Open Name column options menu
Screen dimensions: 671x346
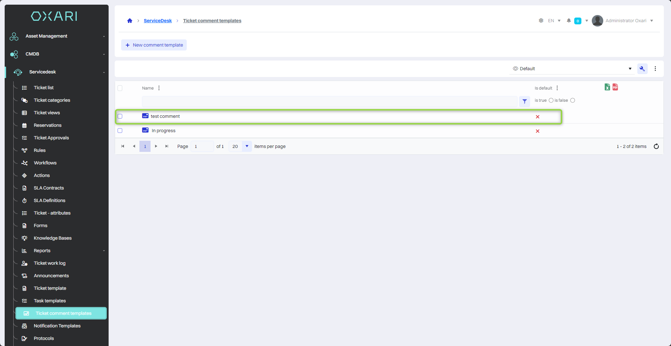tap(159, 88)
